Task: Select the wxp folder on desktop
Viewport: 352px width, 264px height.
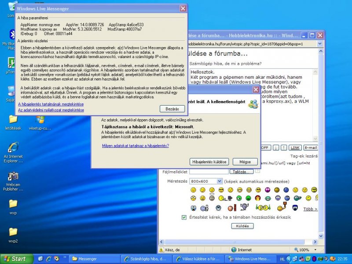Action: point(13,207)
